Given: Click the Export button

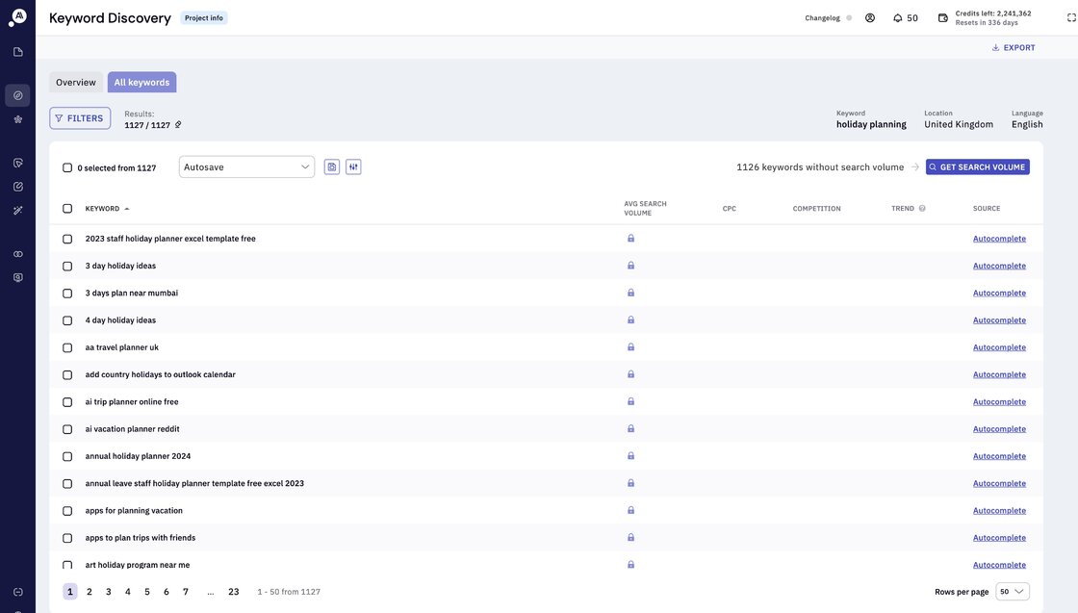Looking at the screenshot, I should (1014, 47).
